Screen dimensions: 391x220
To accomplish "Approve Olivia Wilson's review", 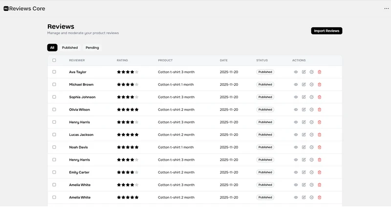I will click(311, 110).
